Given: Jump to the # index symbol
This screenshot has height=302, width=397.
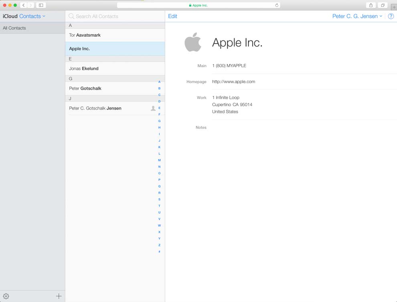Looking at the screenshot, I should coord(159,252).
